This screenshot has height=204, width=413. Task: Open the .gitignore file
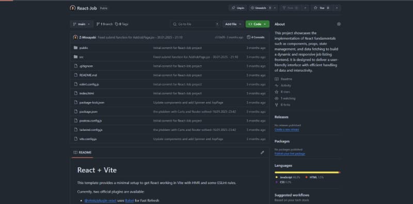86,66
